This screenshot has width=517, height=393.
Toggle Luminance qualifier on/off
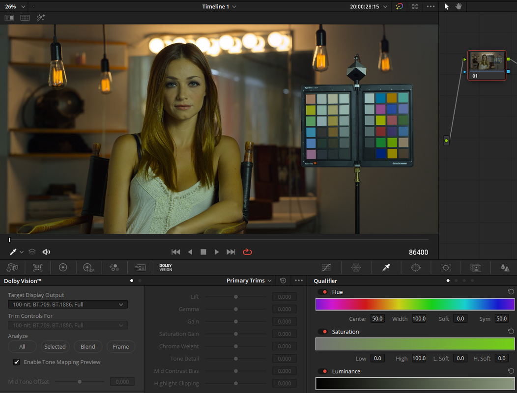click(323, 371)
